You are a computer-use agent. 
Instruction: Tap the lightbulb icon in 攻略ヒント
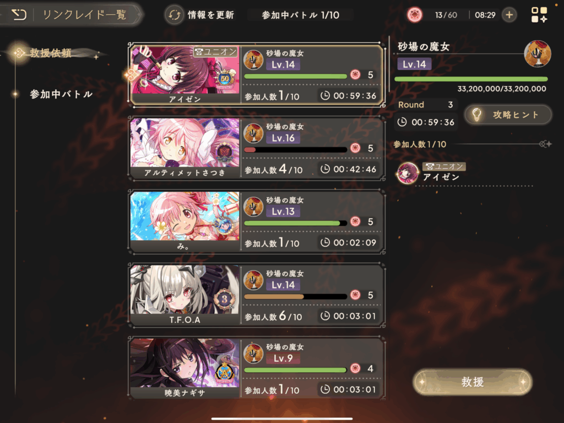476,115
